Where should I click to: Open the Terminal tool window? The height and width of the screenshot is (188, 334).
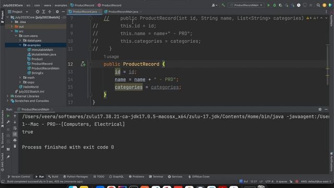(156, 177)
